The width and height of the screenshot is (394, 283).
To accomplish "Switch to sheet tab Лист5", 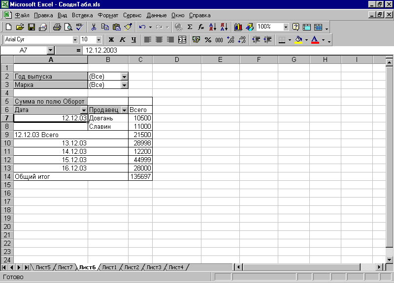I will click(x=43, y=267).
